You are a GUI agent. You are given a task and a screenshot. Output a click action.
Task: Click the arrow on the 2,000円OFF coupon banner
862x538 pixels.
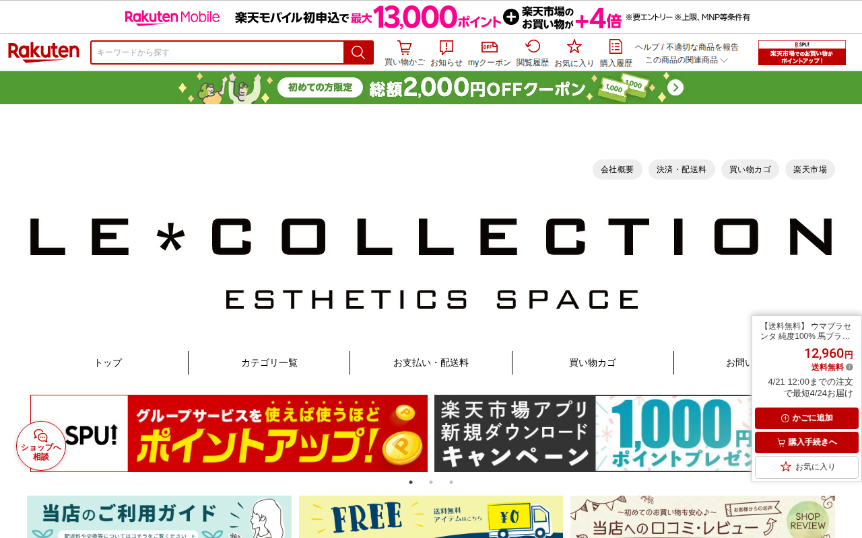coord(675,87)
